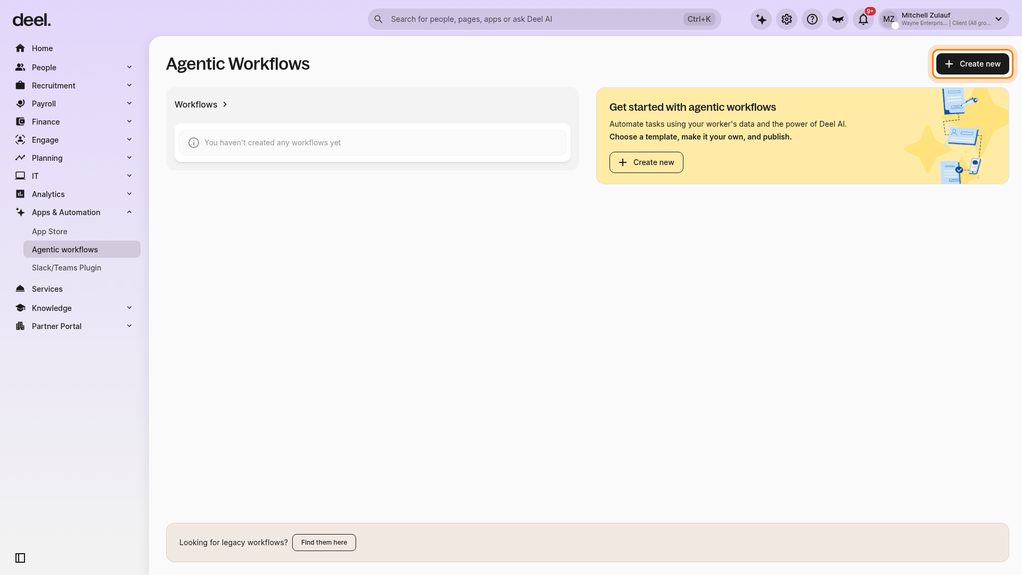The height and width of the screenshot is (575, 1022).
Task: Expand the Recruitment menu chevron
Action: coord(129,85)
